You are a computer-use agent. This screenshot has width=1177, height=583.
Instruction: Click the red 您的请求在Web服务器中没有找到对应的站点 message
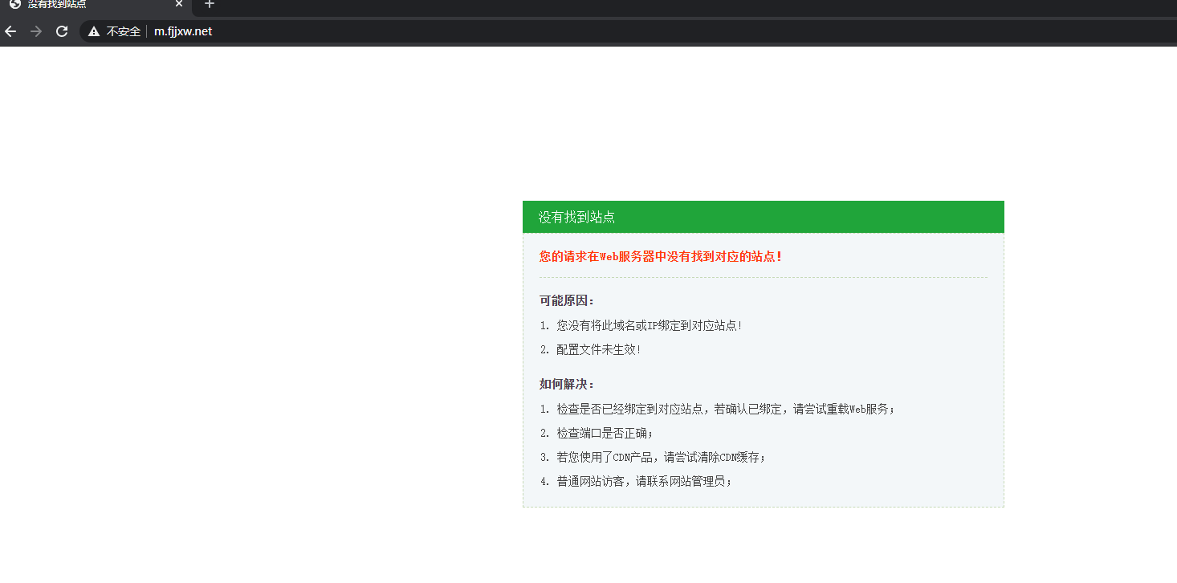point(661,256)
